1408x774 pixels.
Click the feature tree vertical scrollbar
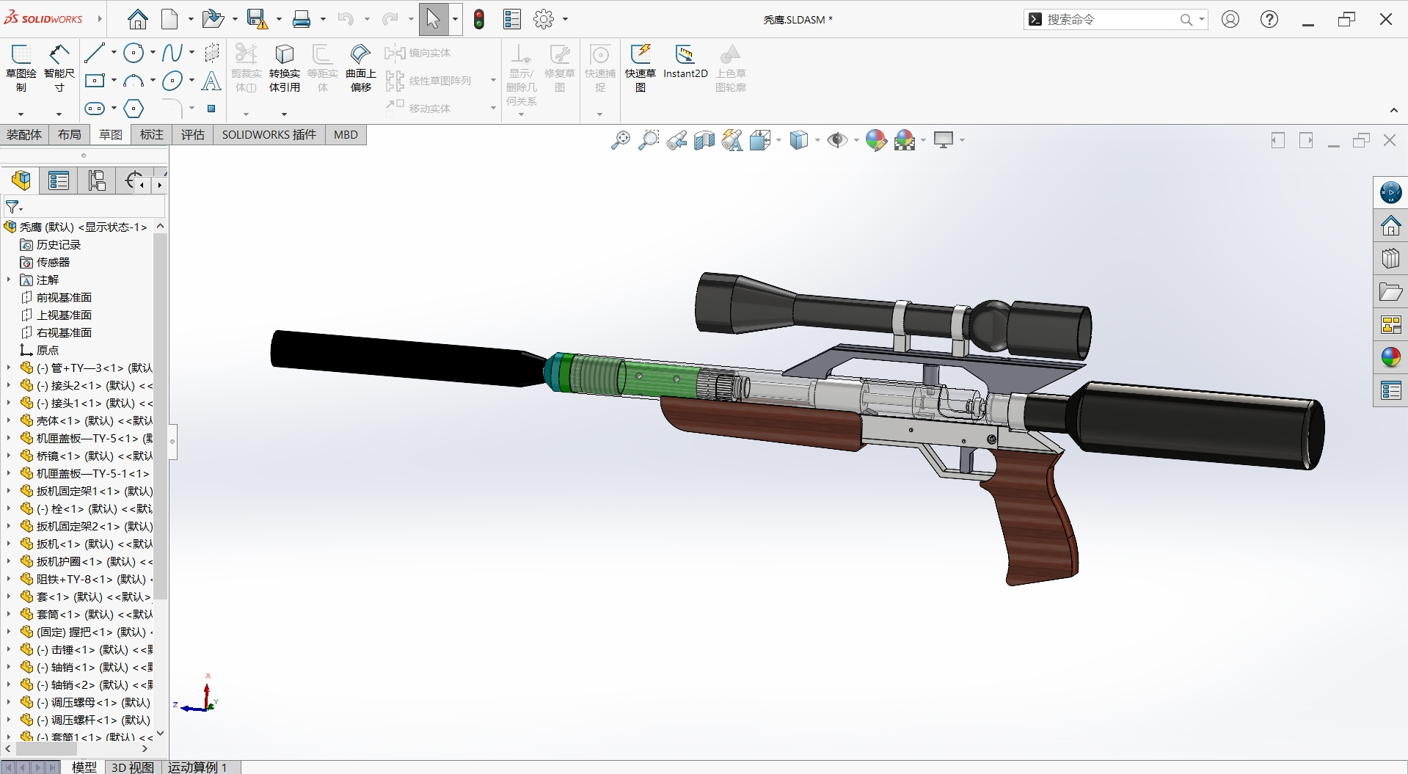160,416
